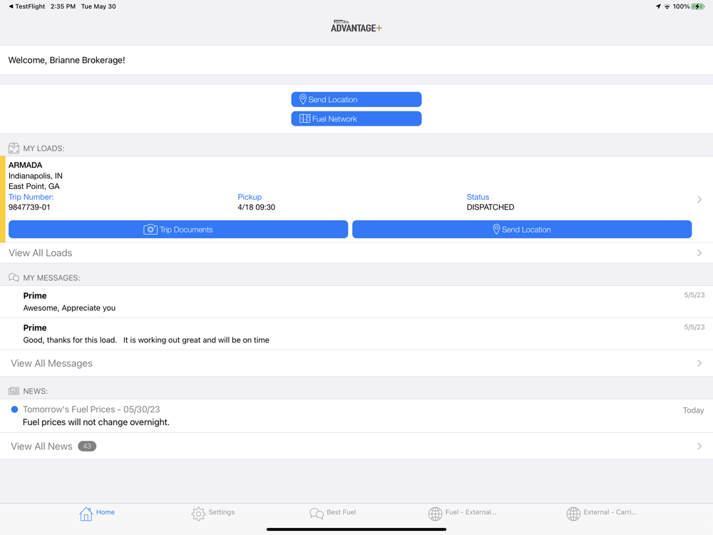The height and width of the screenshot is (535, 713).
Task: Send Location for the ARMADA load
Action: (x=522, y=229)
